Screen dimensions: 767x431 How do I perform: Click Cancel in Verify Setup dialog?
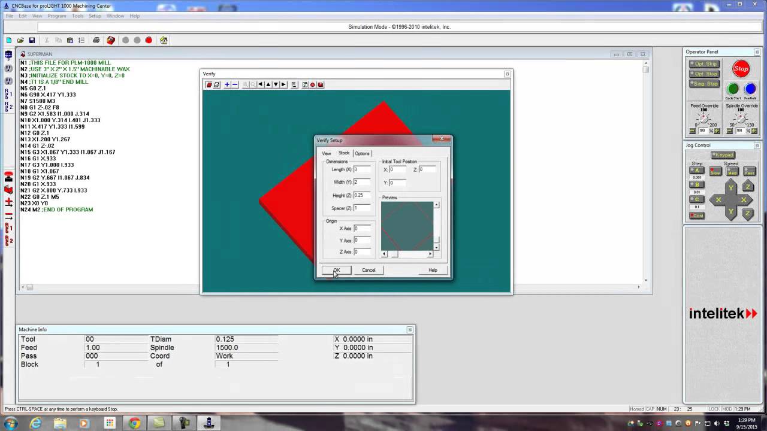point(369,270)
